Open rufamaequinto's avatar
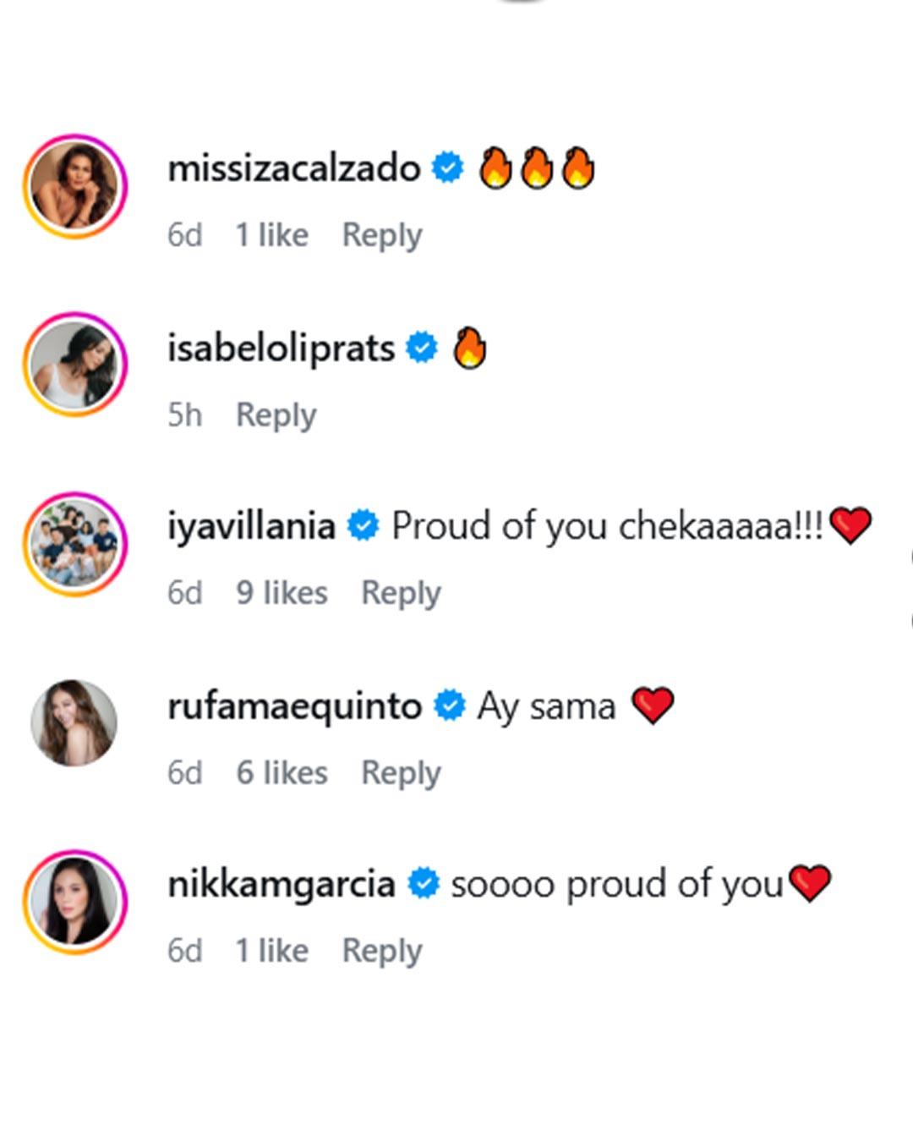Image resolution: width=913 pixels, height=1142 pixels. (75, 723)
